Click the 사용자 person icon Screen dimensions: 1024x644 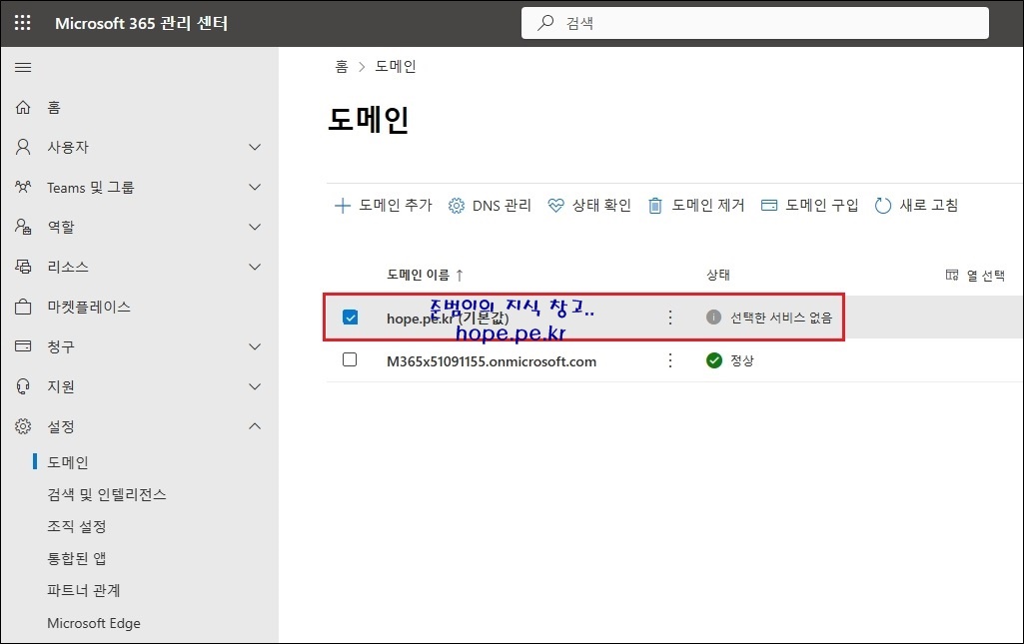[23, 147]
